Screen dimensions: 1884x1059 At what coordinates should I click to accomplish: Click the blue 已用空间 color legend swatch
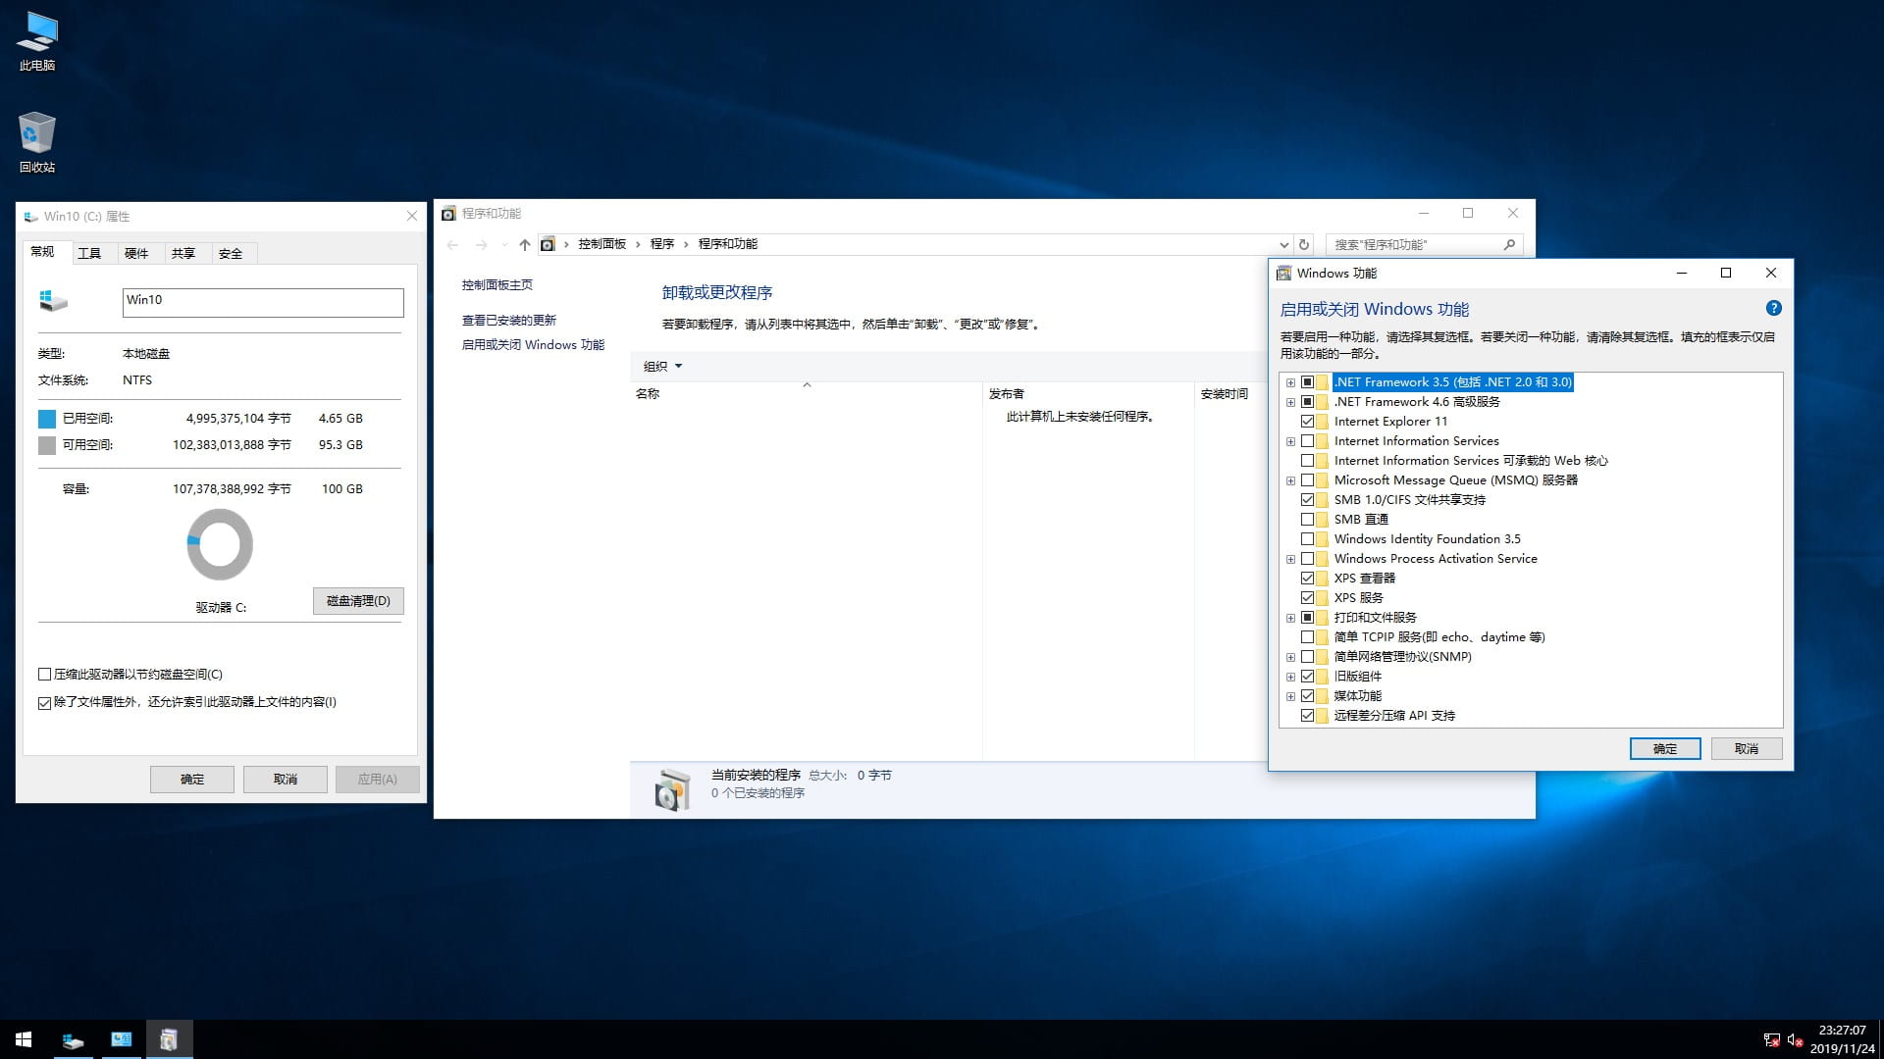(x=45, y=419)
